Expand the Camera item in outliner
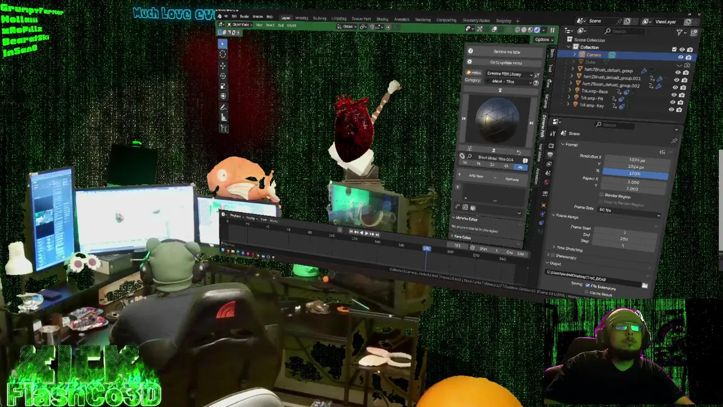This screenshot has height=407, width=723. [x=575, y=55]
